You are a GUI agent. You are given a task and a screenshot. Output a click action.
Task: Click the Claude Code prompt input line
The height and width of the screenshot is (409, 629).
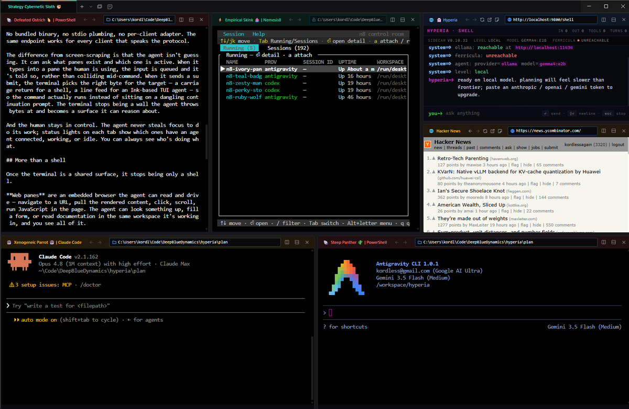(156, 305)
